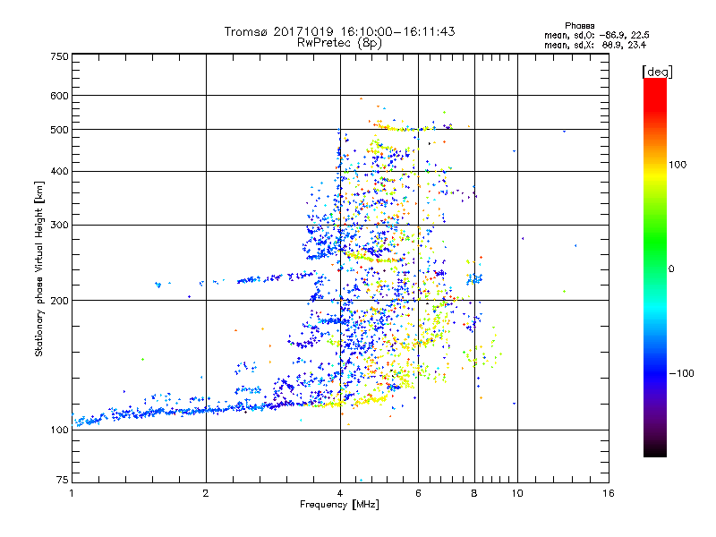Click the y-axis tick label '75'
The height and width of the screenshot is (537, 716).
[x=63, y=480]
